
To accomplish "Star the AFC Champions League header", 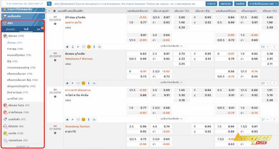I will click(54, 11).
